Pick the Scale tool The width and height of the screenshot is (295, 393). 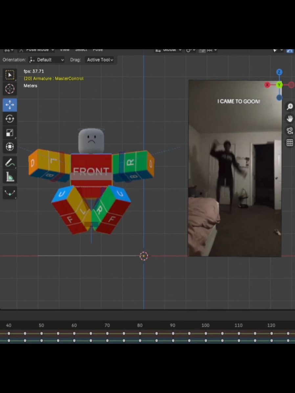(x=10, y=133)
